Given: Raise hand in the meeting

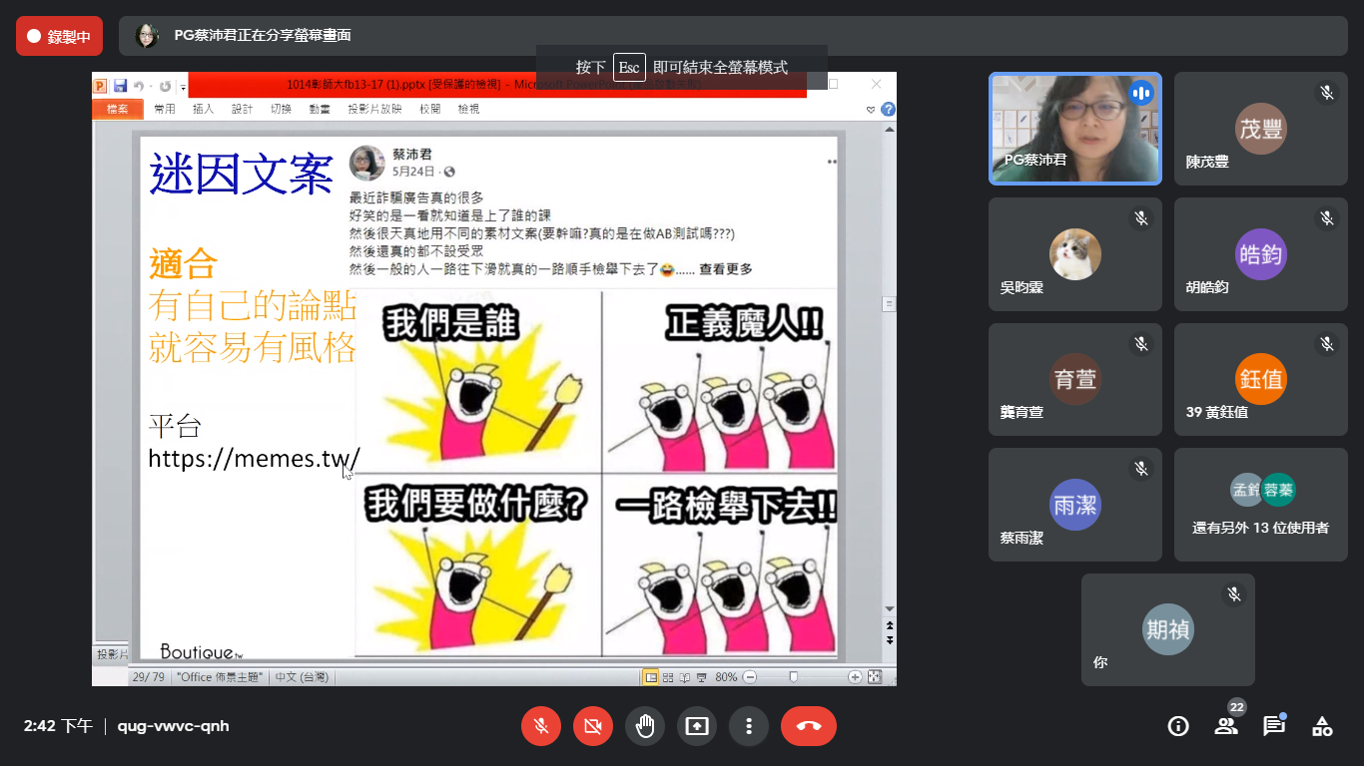Looking at the screenshot, I should [x=645, y=726].
